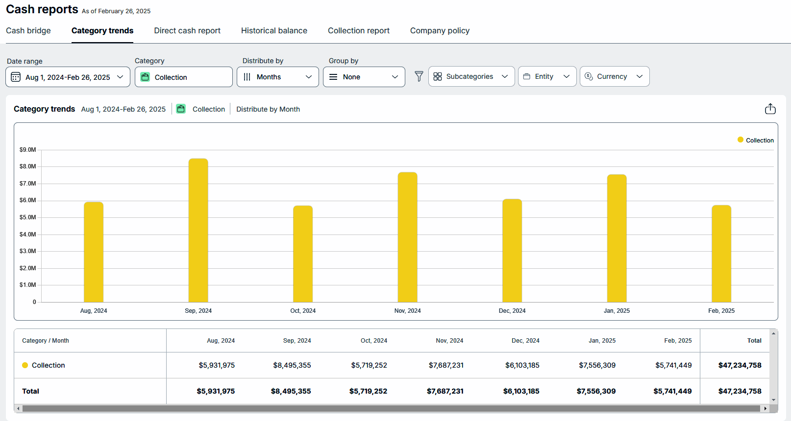Click the Currency coin icon
This screenshot has width=791, height=421.
pos(589,76)
